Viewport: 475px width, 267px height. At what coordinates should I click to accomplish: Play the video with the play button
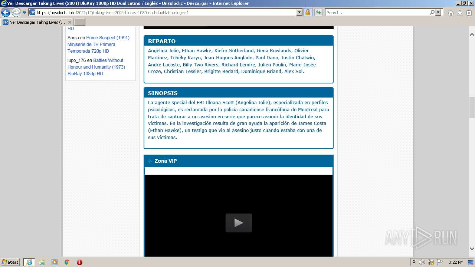tap(239, 222)
